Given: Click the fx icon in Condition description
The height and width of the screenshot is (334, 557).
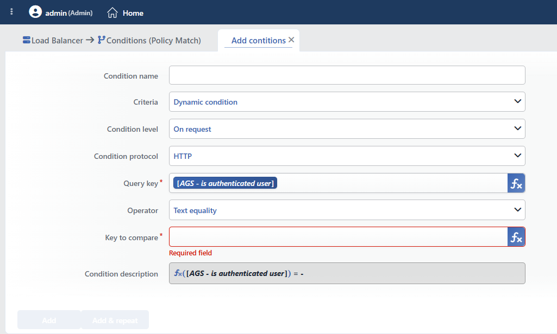Looking at the screenshot, I should 178,273.
